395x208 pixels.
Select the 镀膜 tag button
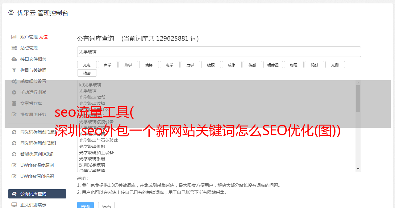pos(211,65)
